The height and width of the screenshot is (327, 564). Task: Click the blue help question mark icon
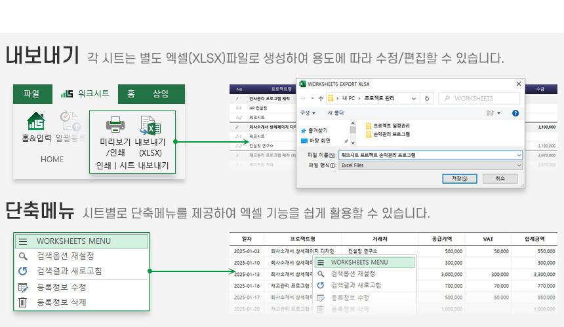click(x=515, y=113)
